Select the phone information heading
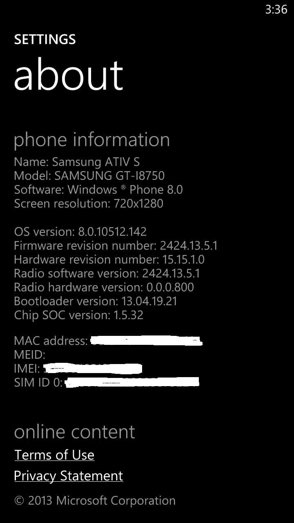 click(x=92, y=140)
